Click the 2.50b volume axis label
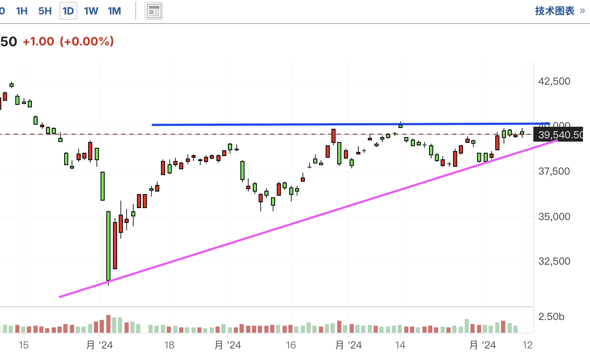Viewport: 590px width, 360px height. pos(551,317)
